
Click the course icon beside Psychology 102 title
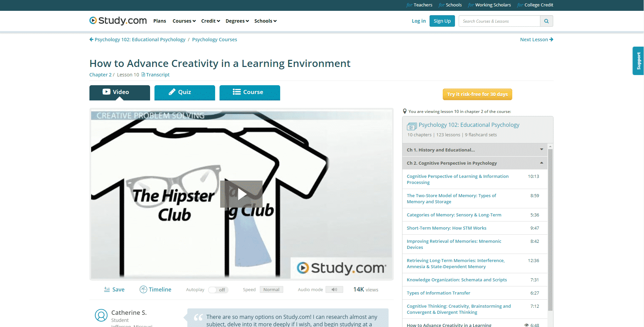point(412,126)
